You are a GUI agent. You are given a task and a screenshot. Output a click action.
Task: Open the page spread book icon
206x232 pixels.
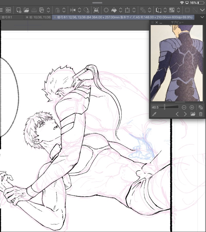158,10
